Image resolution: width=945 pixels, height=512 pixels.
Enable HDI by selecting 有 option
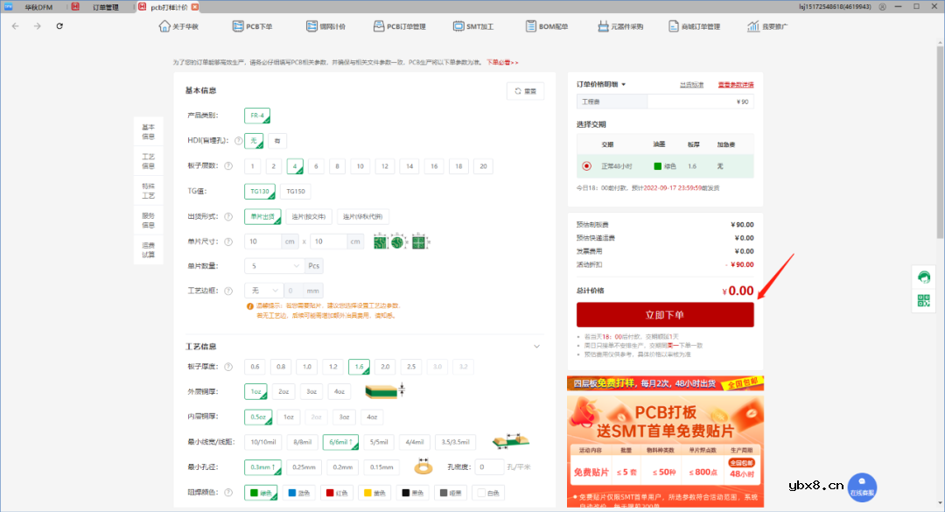click(276, 140)
